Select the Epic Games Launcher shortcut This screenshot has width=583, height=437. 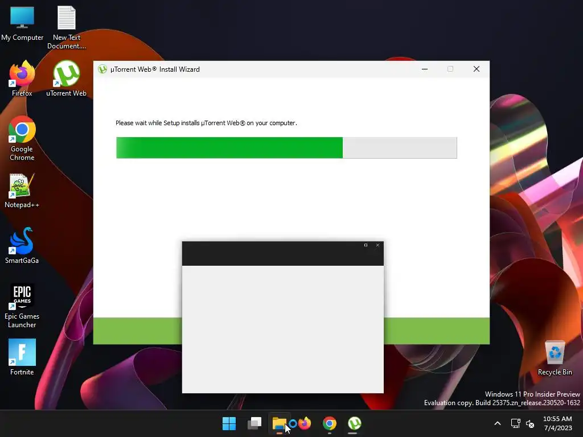(x=22, y=306)
